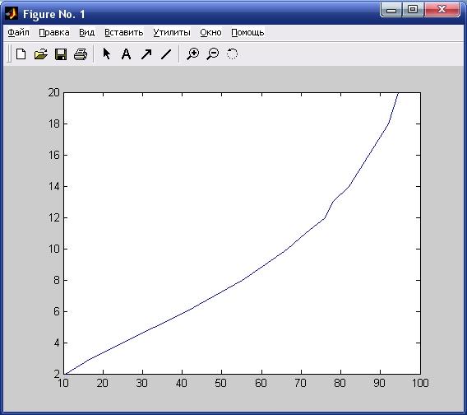Click the y-axis label 4

point(57,343)
